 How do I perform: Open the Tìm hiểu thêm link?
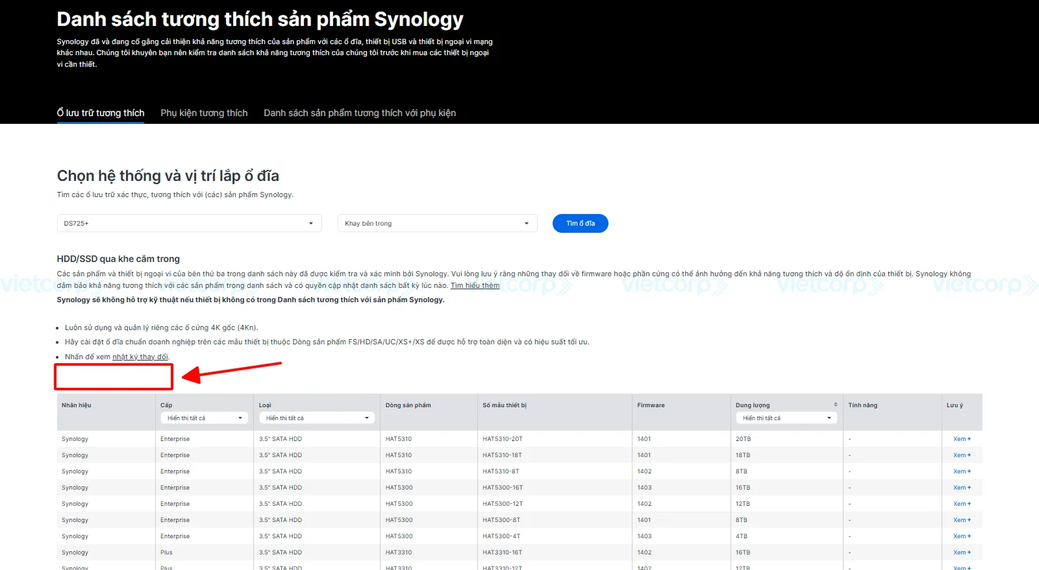[475, 285]
